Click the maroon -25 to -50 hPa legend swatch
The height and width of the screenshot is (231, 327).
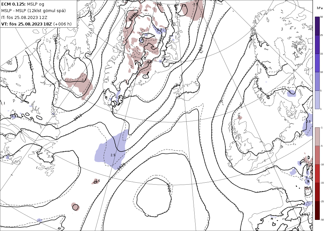(x=317, y=210)
